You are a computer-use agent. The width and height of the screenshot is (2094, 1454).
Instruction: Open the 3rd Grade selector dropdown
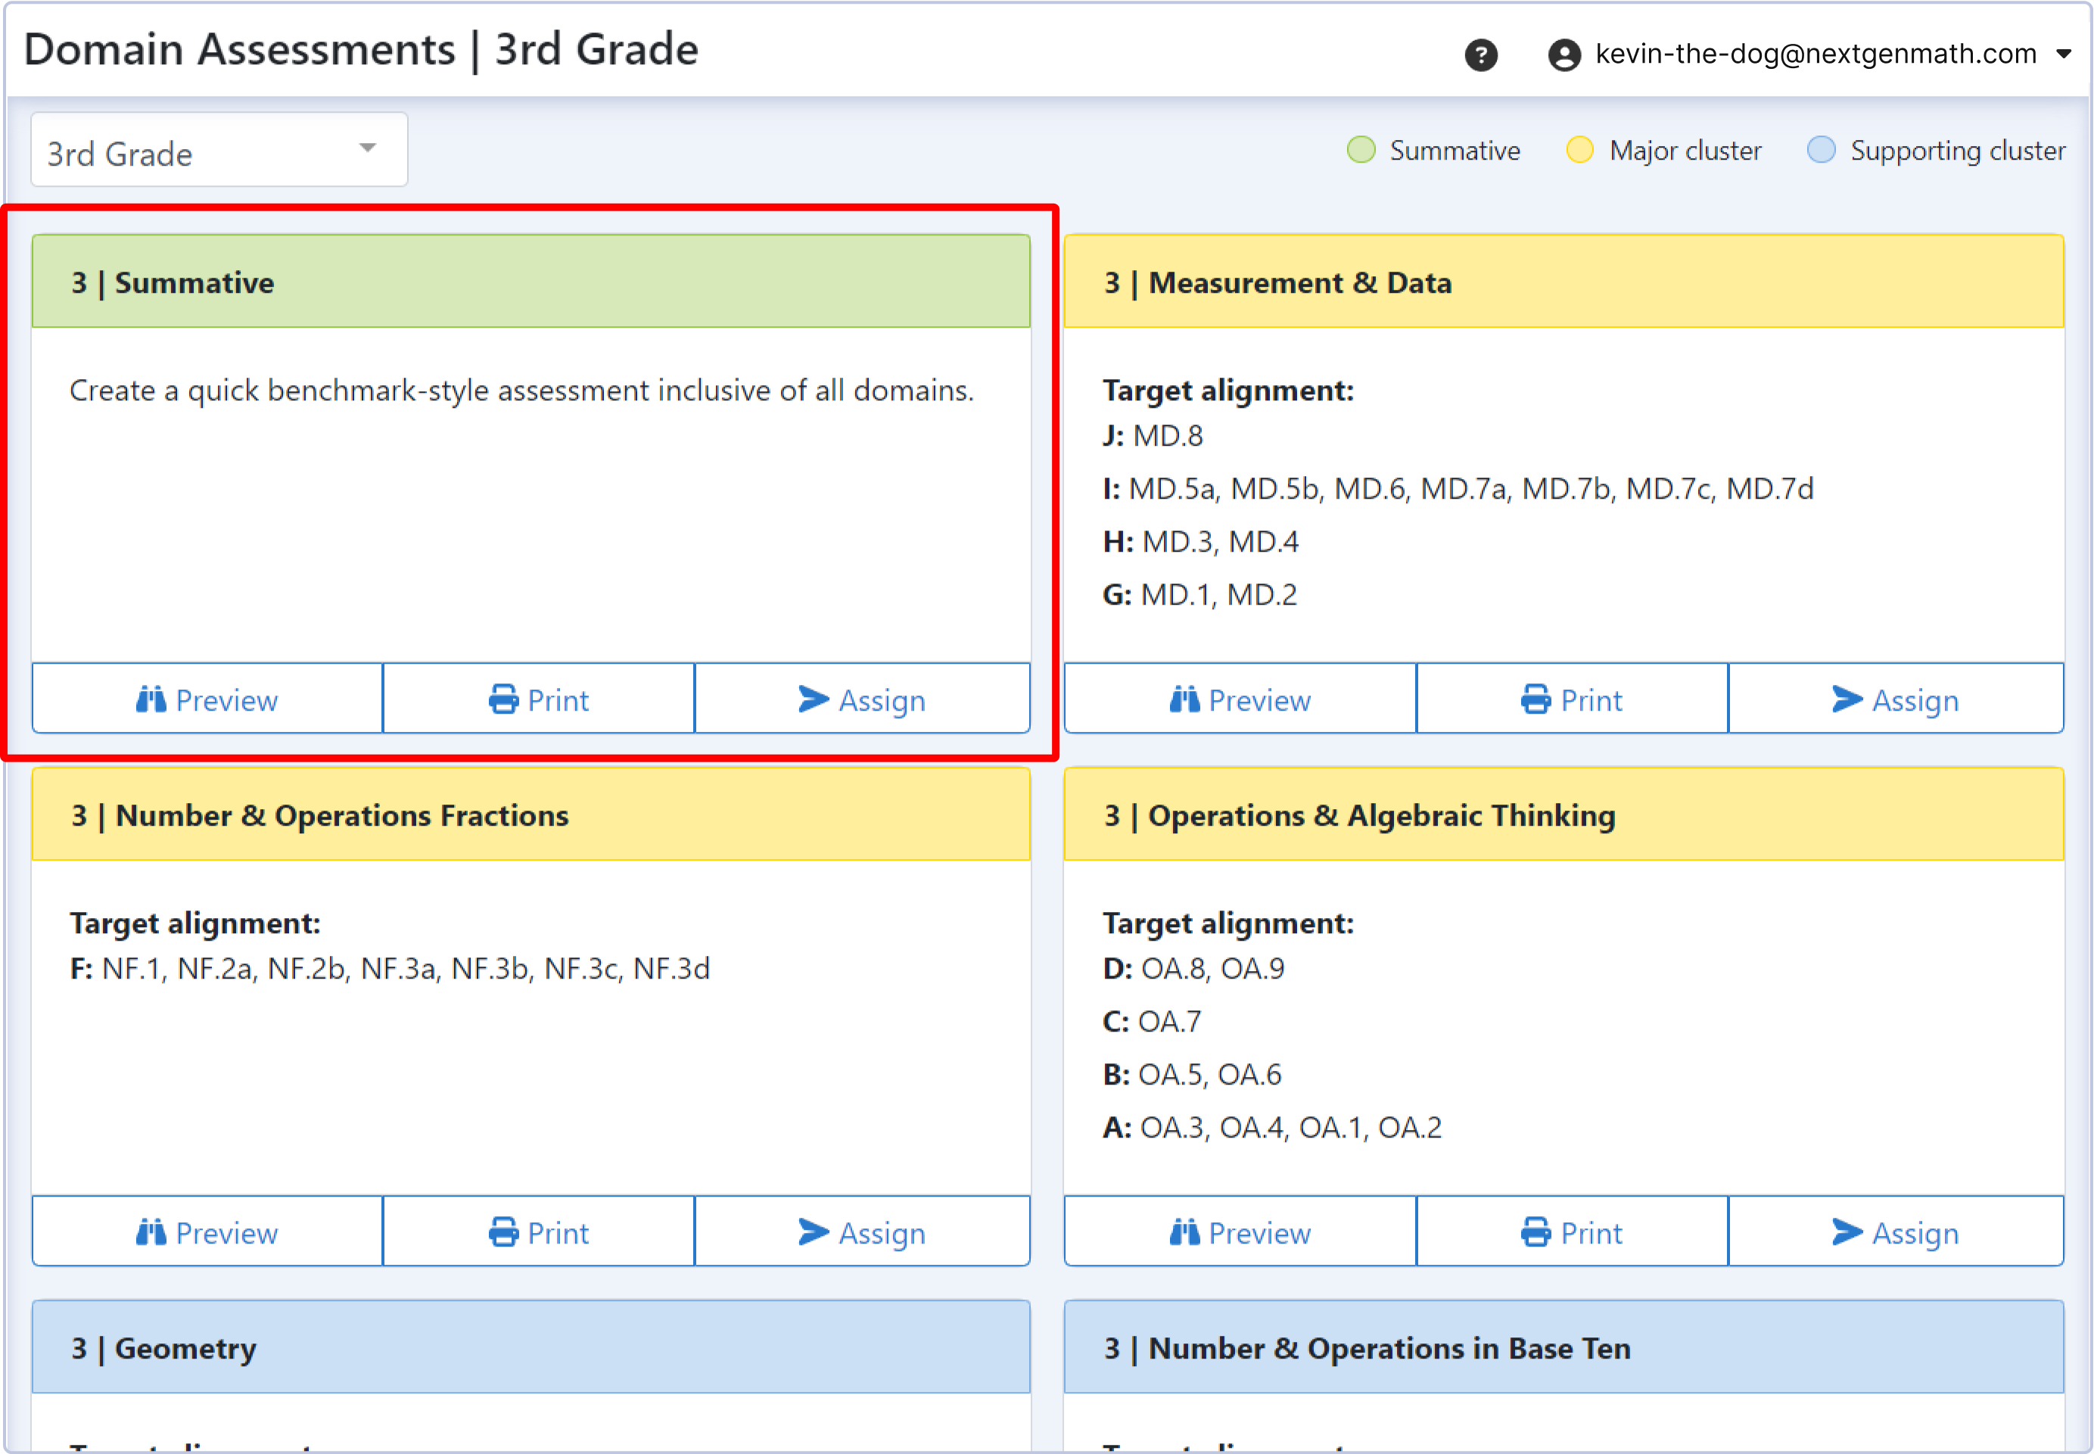click(x=219, y=149)
